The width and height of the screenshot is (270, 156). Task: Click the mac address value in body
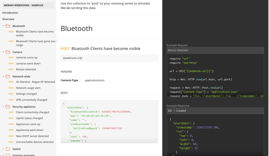point(95,116)
